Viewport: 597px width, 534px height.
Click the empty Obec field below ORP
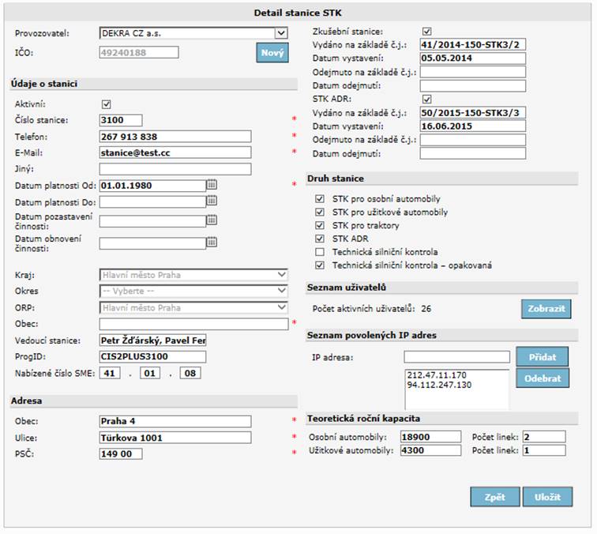193,324
